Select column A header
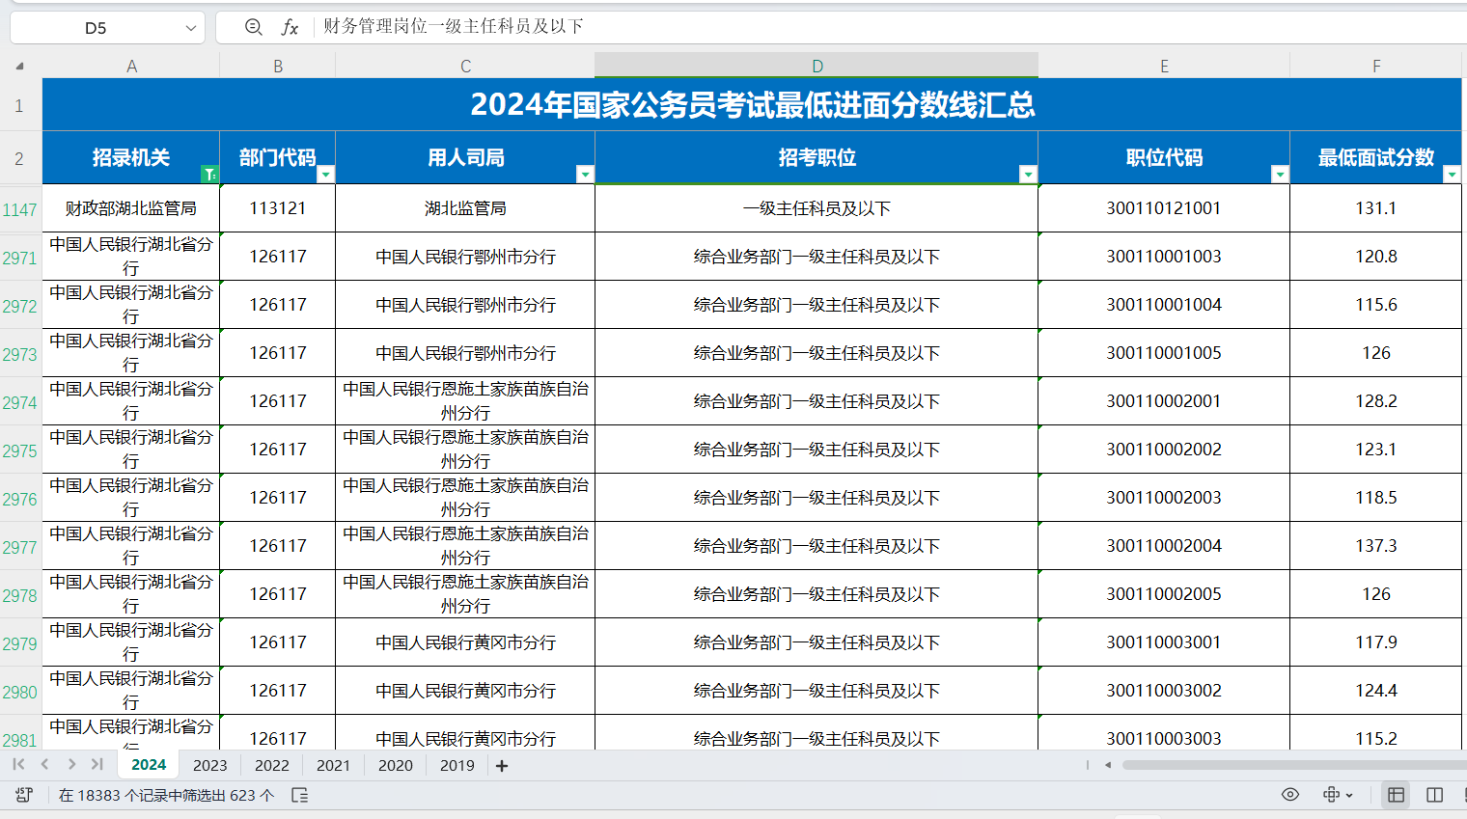 (131, 67)
